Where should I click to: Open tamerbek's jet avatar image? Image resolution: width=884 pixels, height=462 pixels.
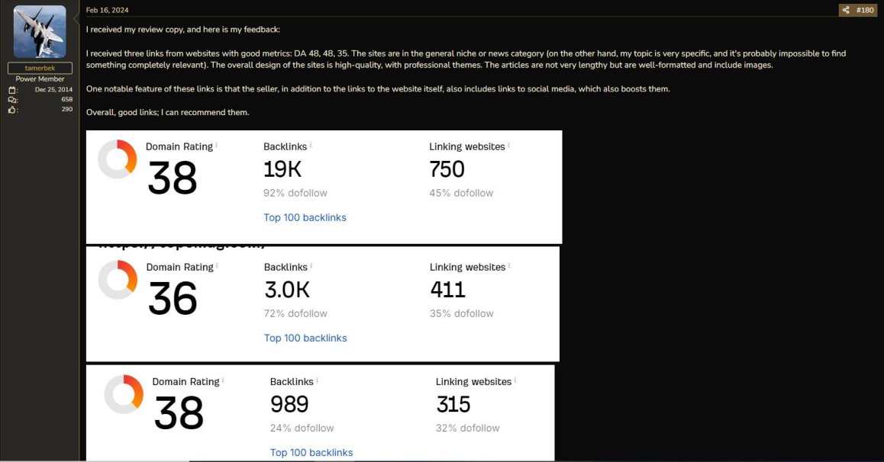(40, 32)
